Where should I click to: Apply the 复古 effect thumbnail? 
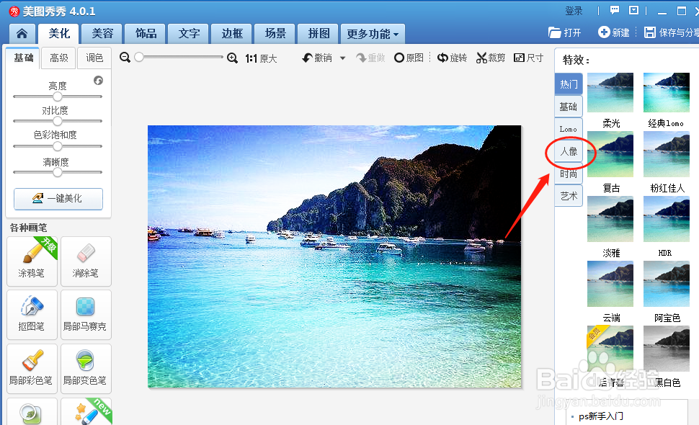610,154
